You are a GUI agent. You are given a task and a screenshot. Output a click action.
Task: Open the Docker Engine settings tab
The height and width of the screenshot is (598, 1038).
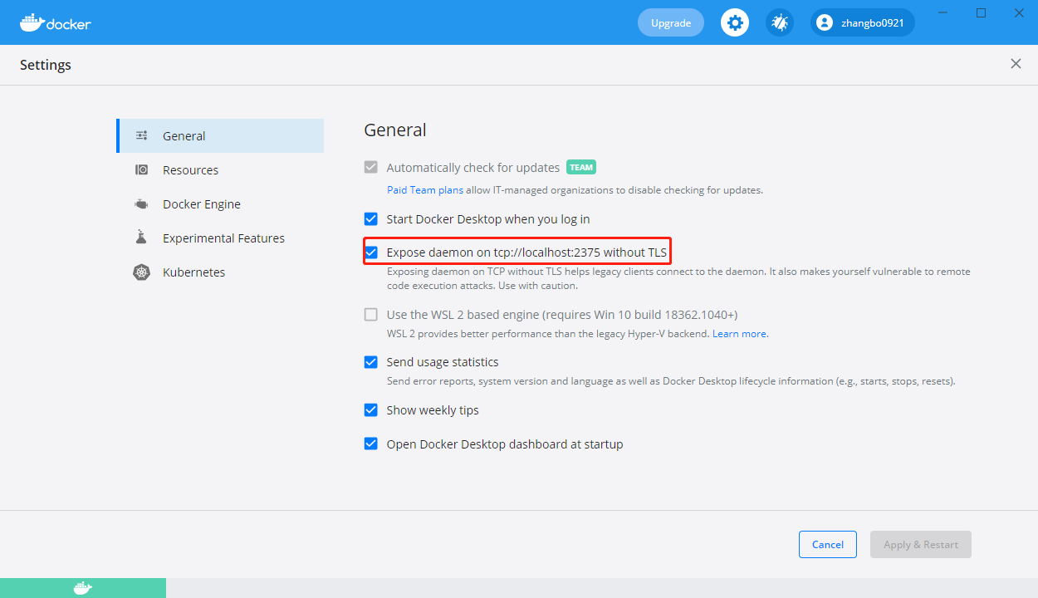(220, 204)
